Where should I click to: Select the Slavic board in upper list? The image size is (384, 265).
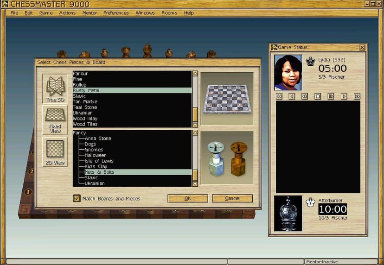[132, 96]
